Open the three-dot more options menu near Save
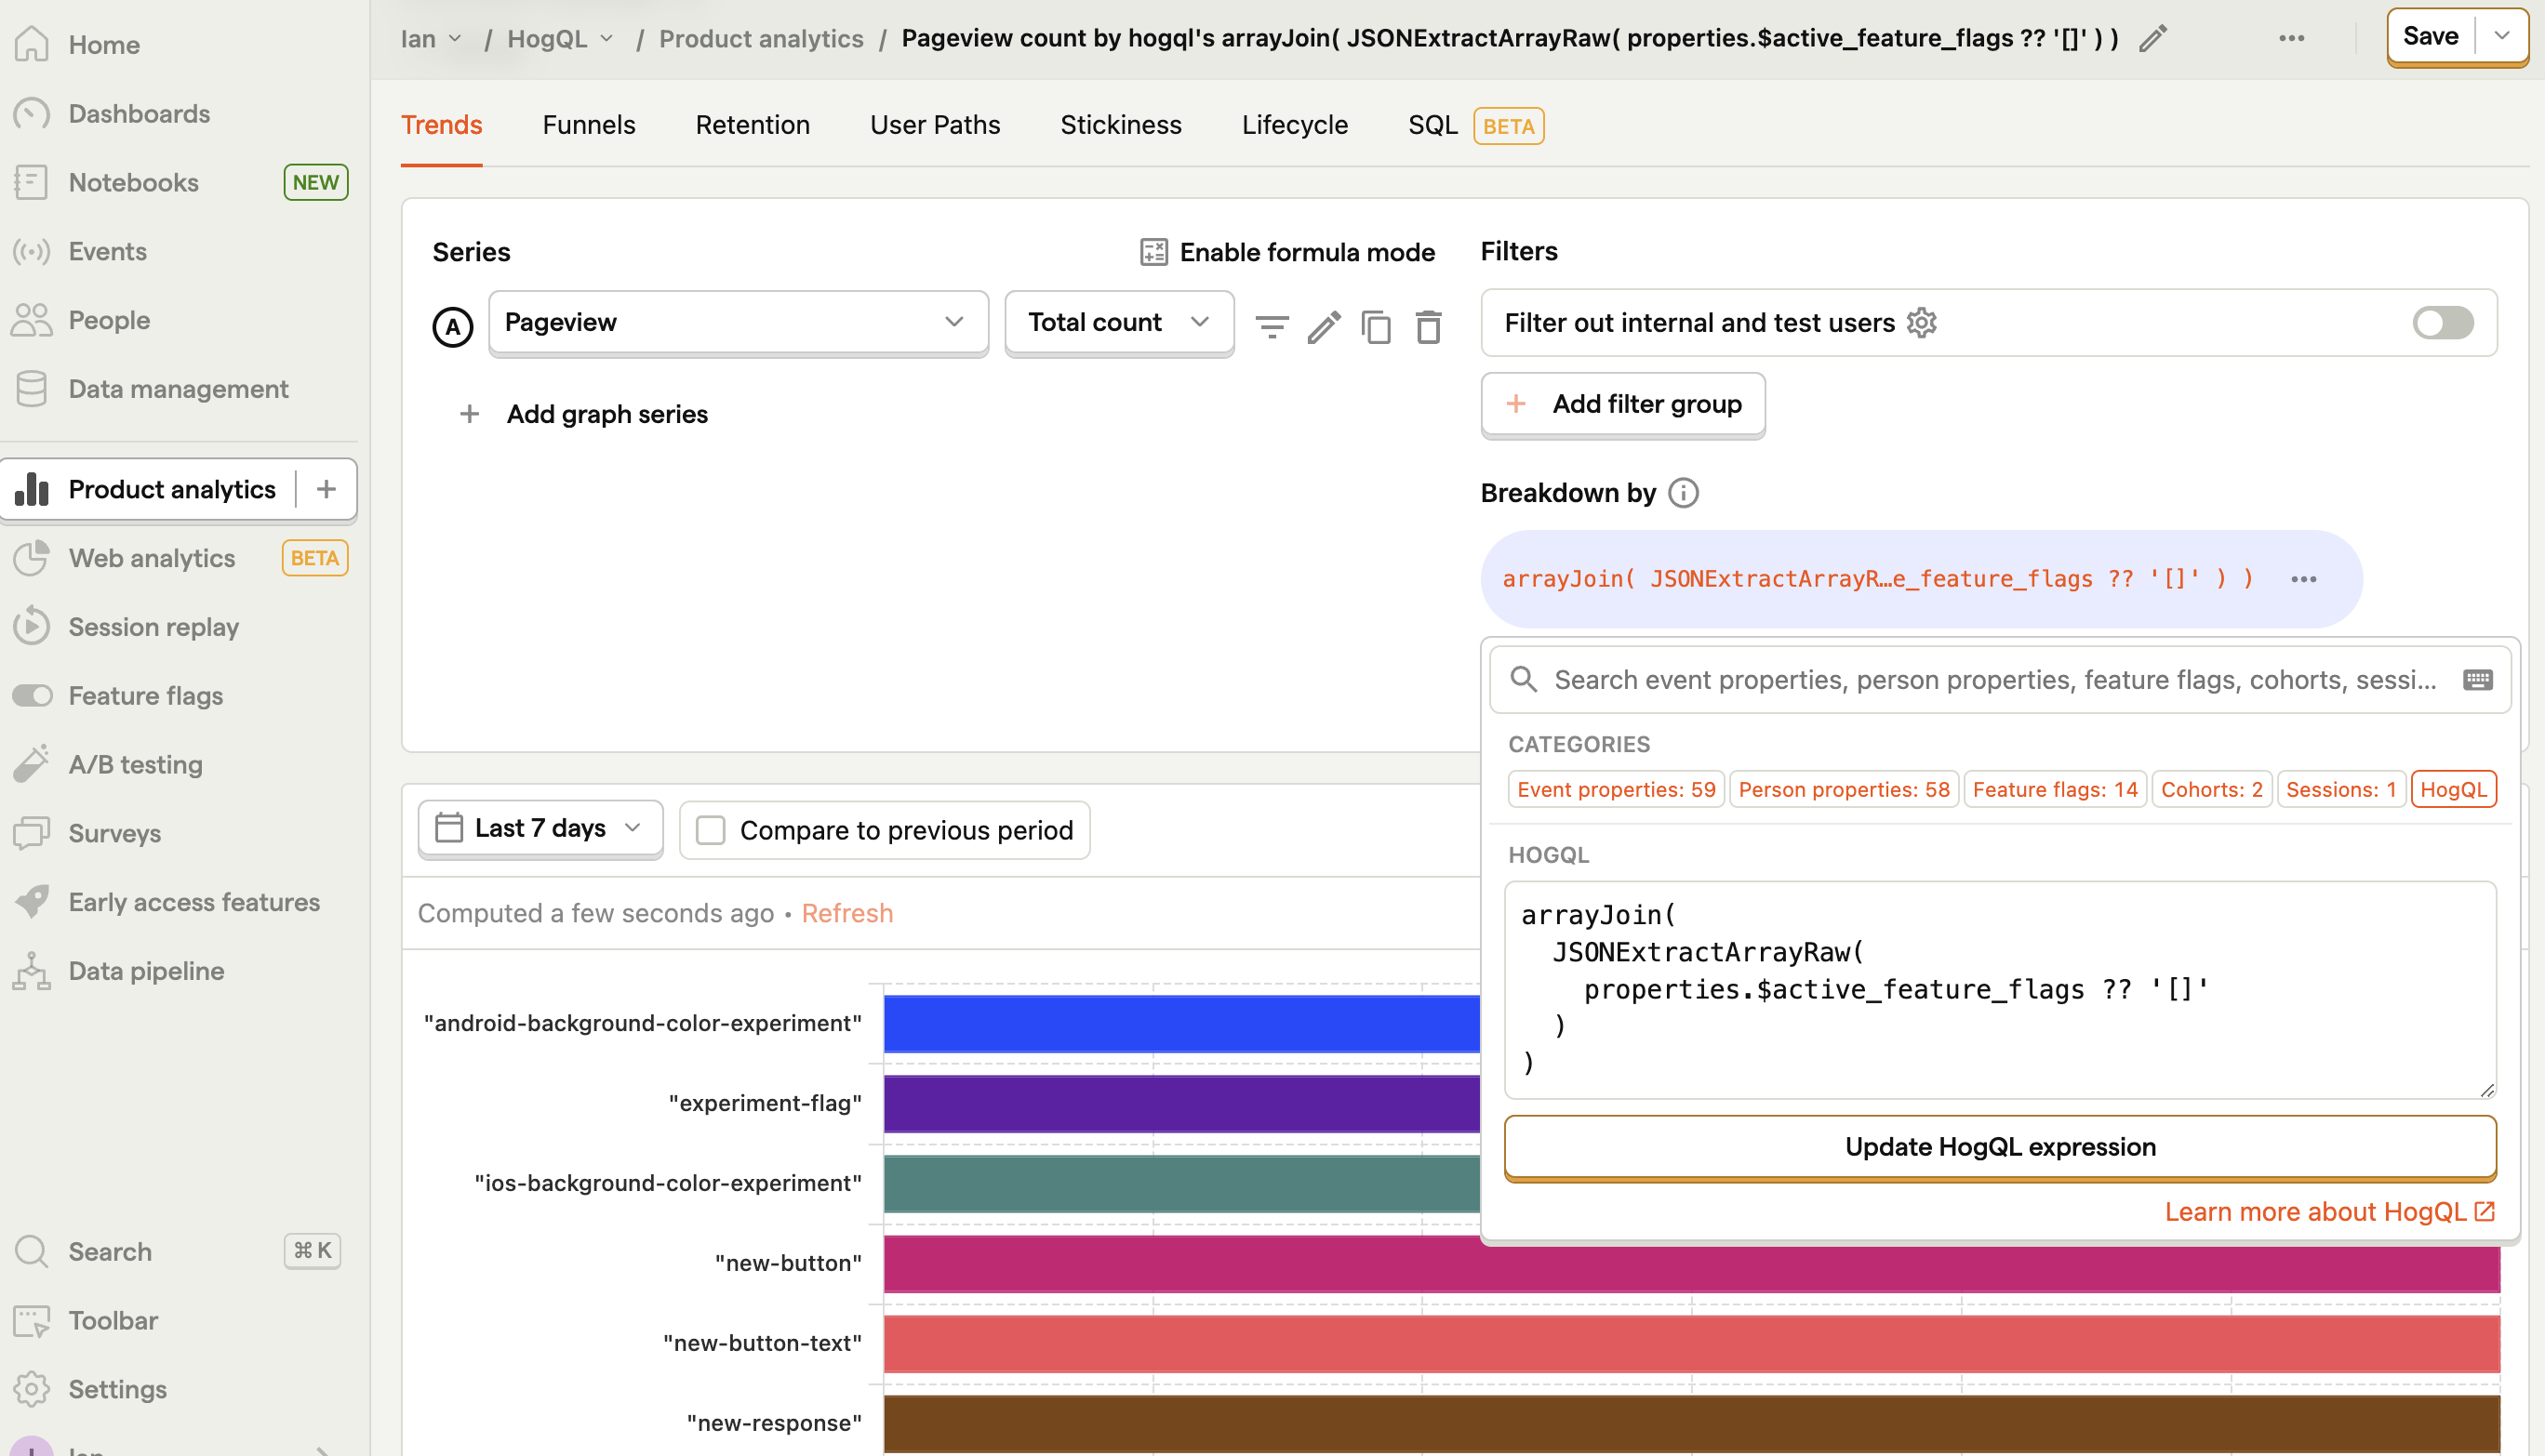 coord(2292,38)
